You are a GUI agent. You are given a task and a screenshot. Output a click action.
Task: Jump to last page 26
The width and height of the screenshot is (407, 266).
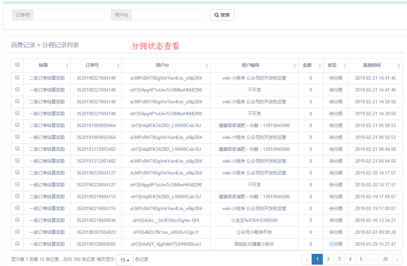[385, 259]
